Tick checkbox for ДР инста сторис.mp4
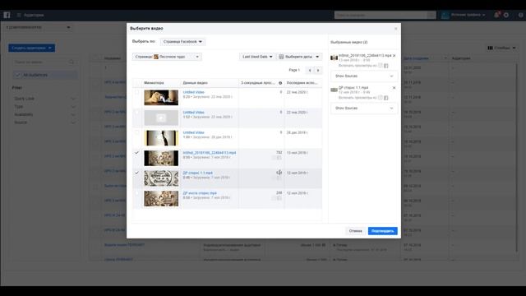526x296 pixels. (136, 193)
